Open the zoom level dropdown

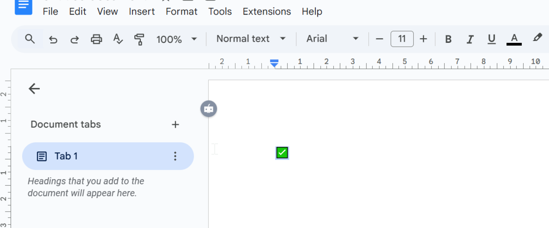click(177, 39)
